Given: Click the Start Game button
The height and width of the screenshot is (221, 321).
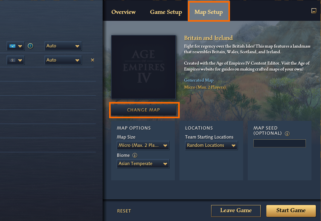Looking at the screenshot, I should tap(291, 210).
